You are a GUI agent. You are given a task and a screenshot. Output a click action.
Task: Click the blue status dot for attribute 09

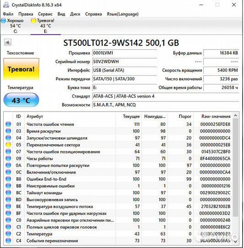coord(8,158)
